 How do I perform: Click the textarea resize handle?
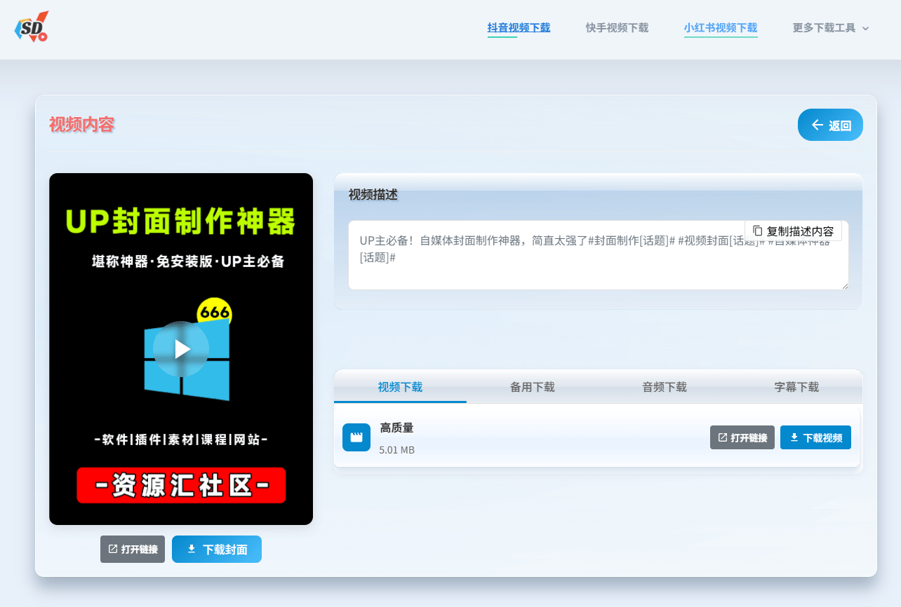pyautogui.click(x=846, y=286)
